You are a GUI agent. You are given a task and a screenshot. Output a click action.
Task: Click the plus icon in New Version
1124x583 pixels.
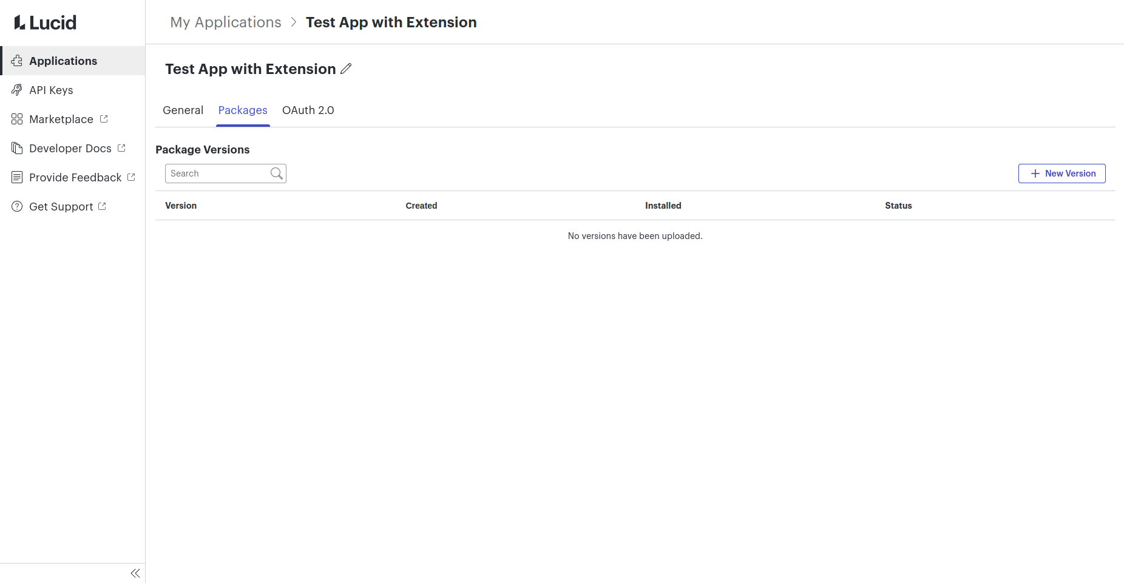[x=1035, y=174]
